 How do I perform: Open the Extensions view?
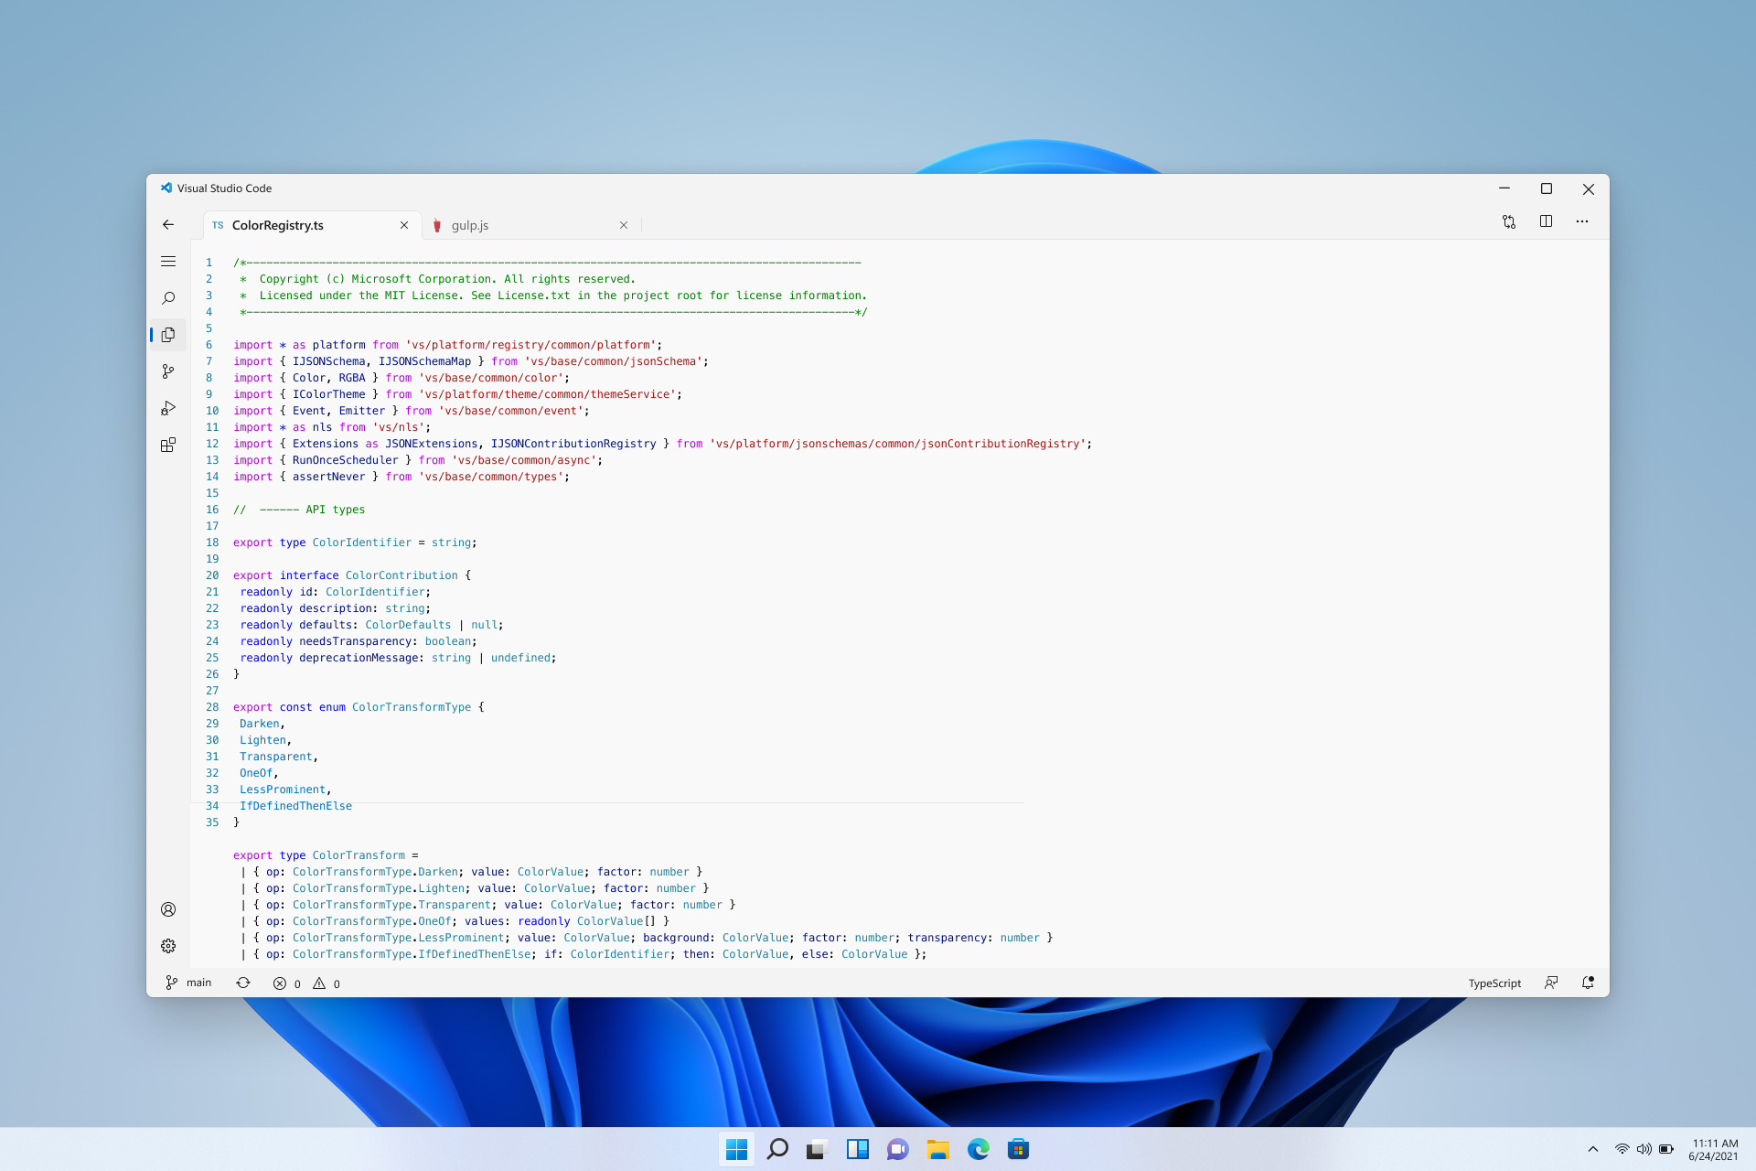click(168, 445)
